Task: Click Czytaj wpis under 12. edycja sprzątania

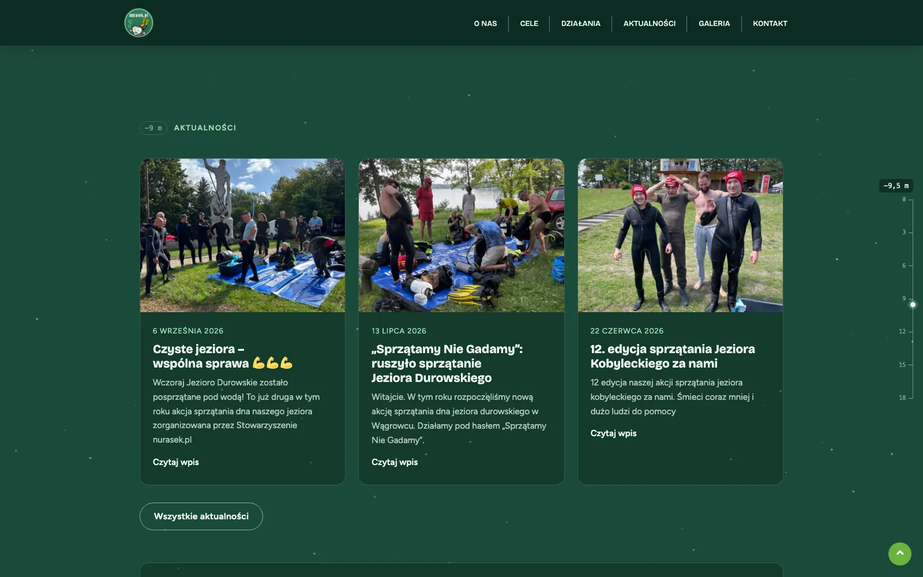Action: (x=613, y=433)
